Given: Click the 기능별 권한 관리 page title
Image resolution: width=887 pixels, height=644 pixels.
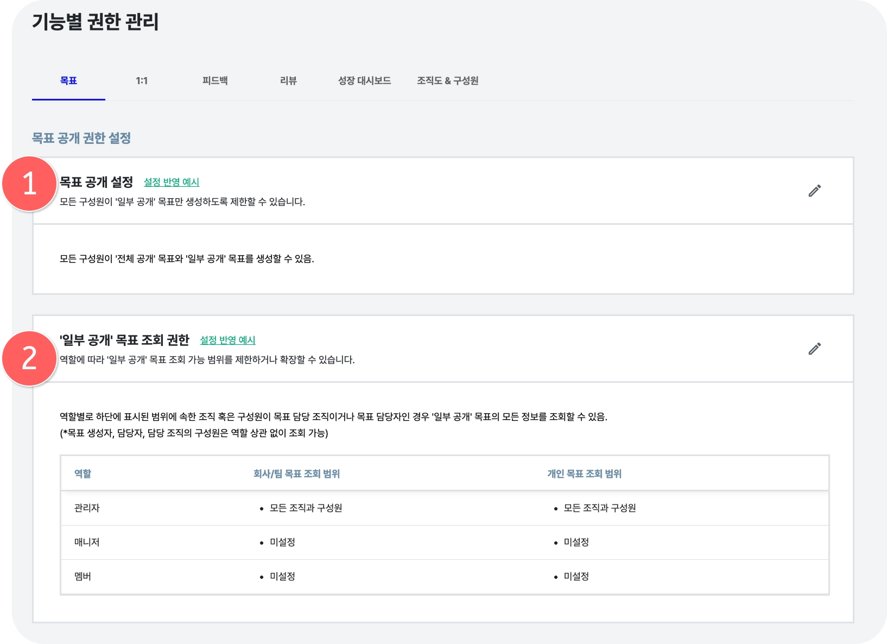Looking at the screenshot, I should pos(95,22).
